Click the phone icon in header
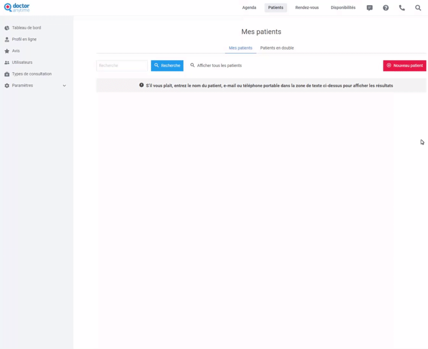 [x=402, y=8]
